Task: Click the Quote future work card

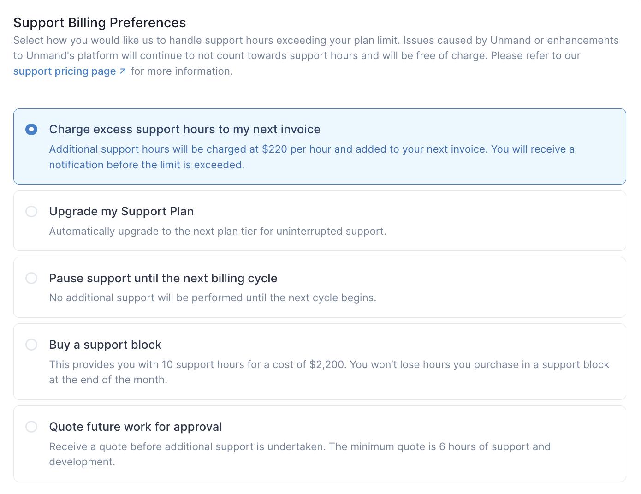Action: pos(320,443)
